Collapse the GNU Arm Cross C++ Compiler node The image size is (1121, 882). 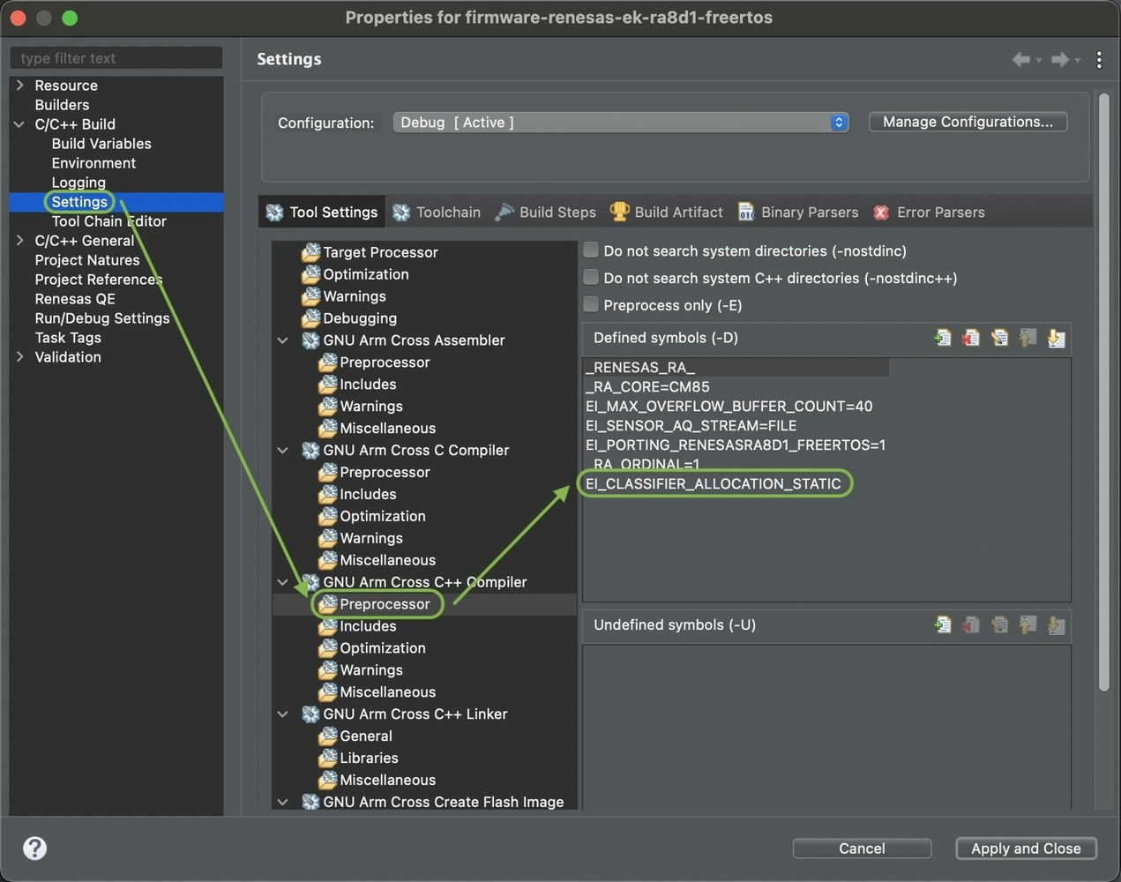(282, 582)
